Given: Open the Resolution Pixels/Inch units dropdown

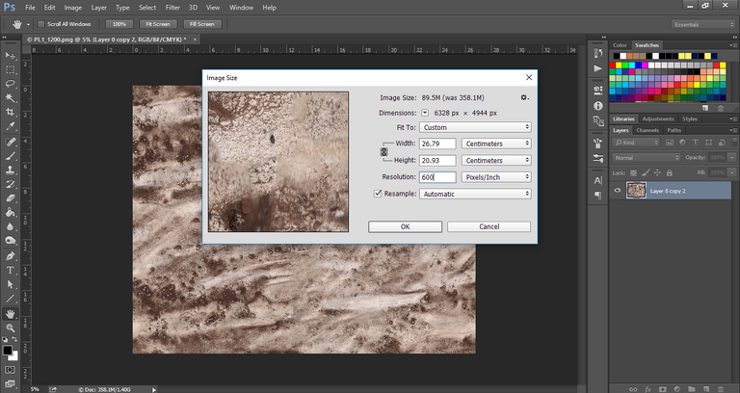Looking at the screenshot, I should 495,177.
